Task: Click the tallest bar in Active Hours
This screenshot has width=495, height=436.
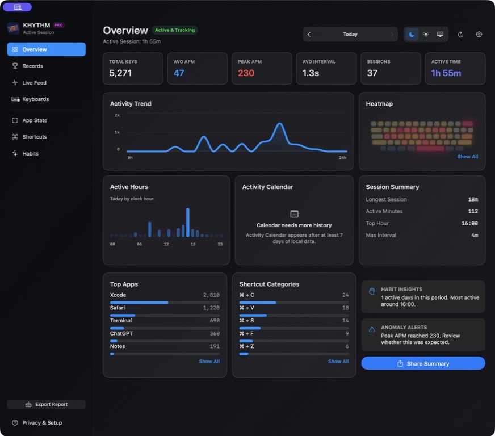Action: (x=188, y=223)
